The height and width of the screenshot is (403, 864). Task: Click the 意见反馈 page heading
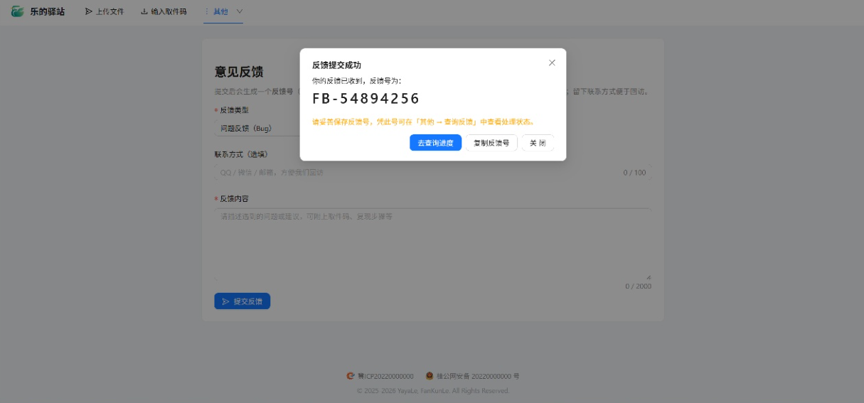239,72
